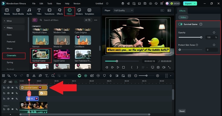The height and width of the screenshot is (116, 222).
Task: Toggle the Protect Skin Tones keyframe diamond
Action: coord(214,45)
